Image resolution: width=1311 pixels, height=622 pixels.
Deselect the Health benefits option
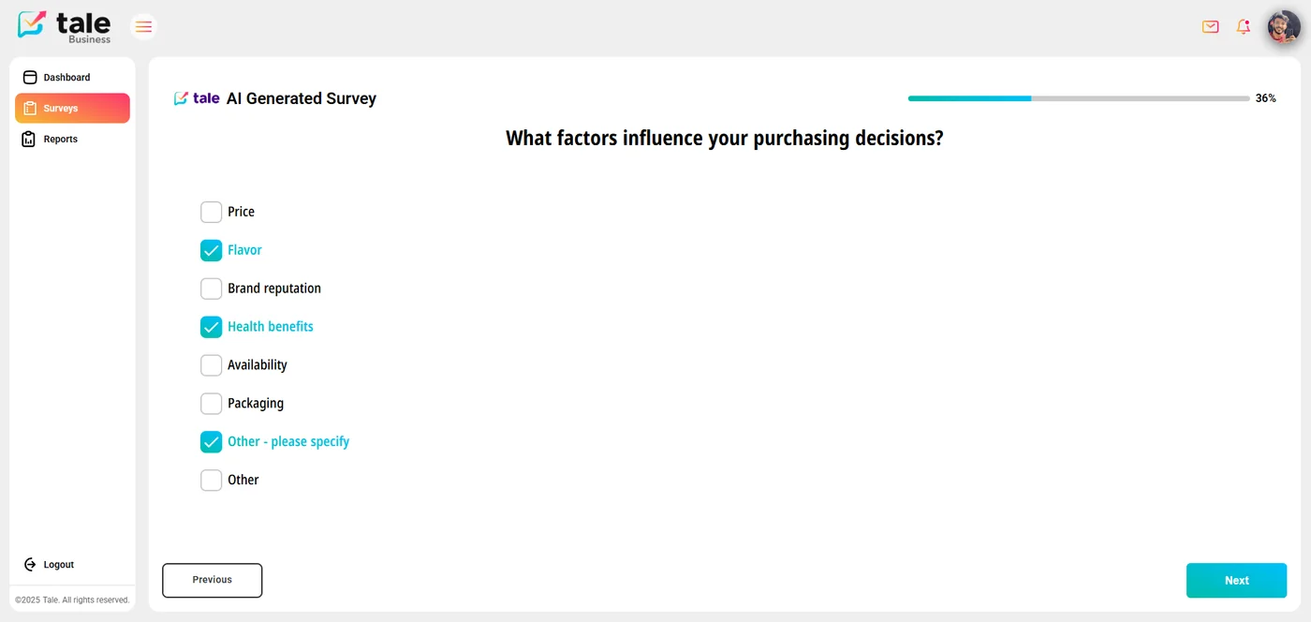click(211, 327)
